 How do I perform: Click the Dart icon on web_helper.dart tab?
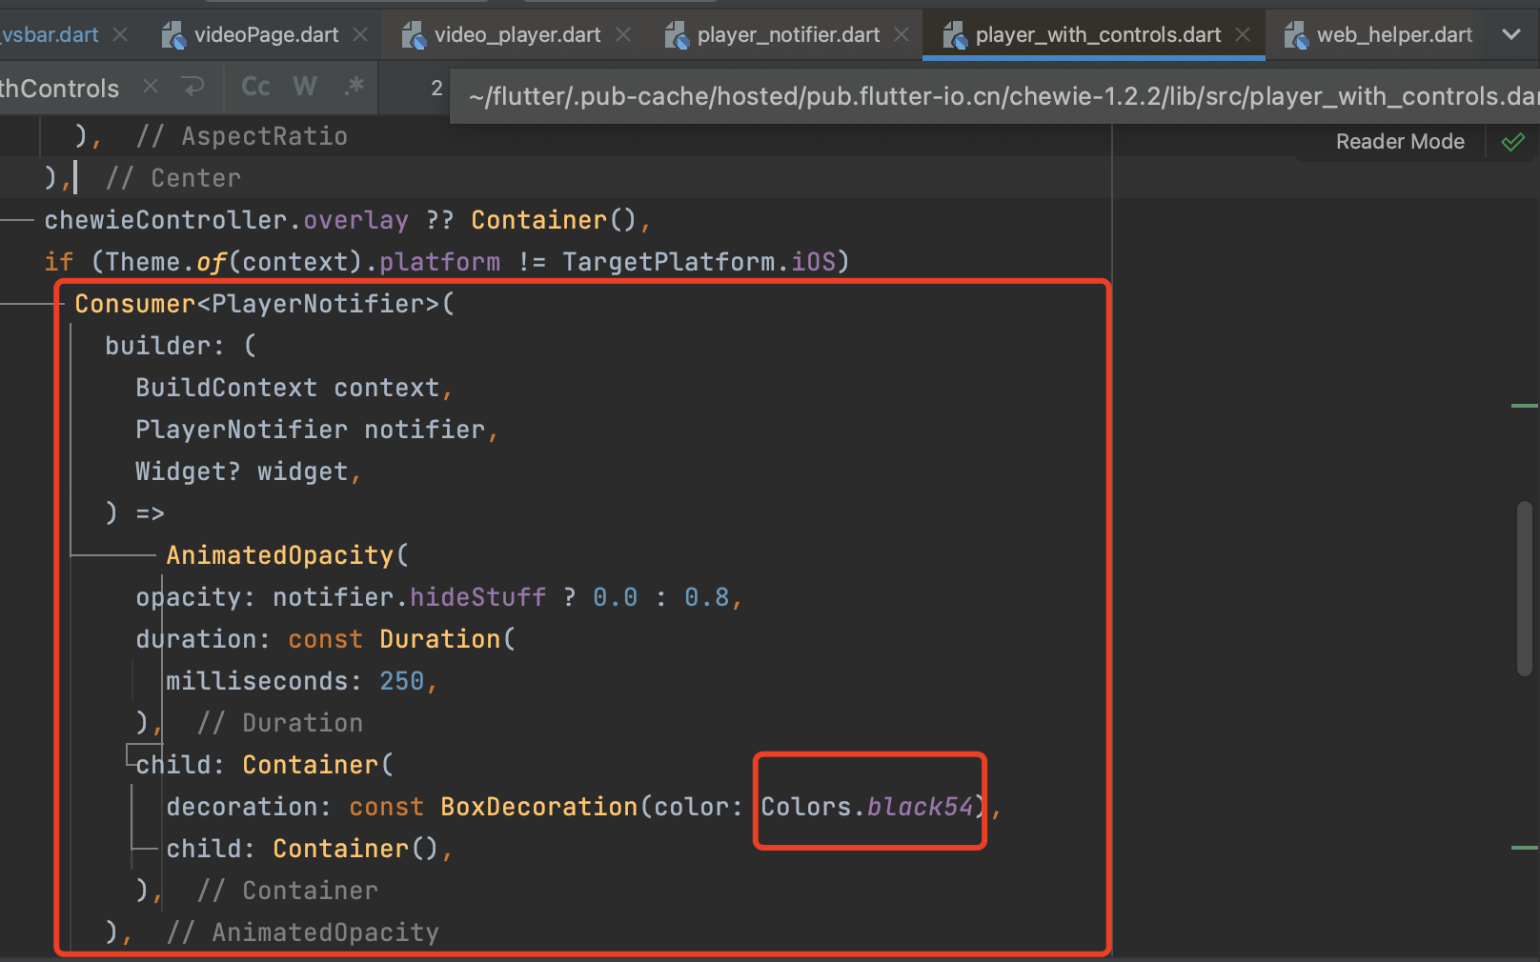1296,34
